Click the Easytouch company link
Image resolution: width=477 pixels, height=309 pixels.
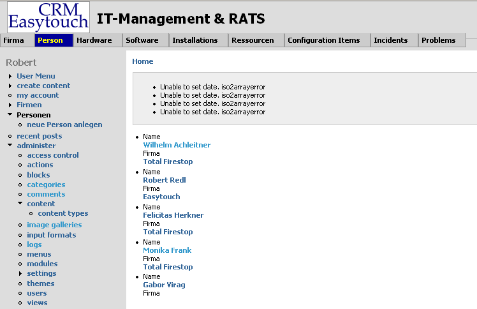pyautogui.click(x=161, y=197)
